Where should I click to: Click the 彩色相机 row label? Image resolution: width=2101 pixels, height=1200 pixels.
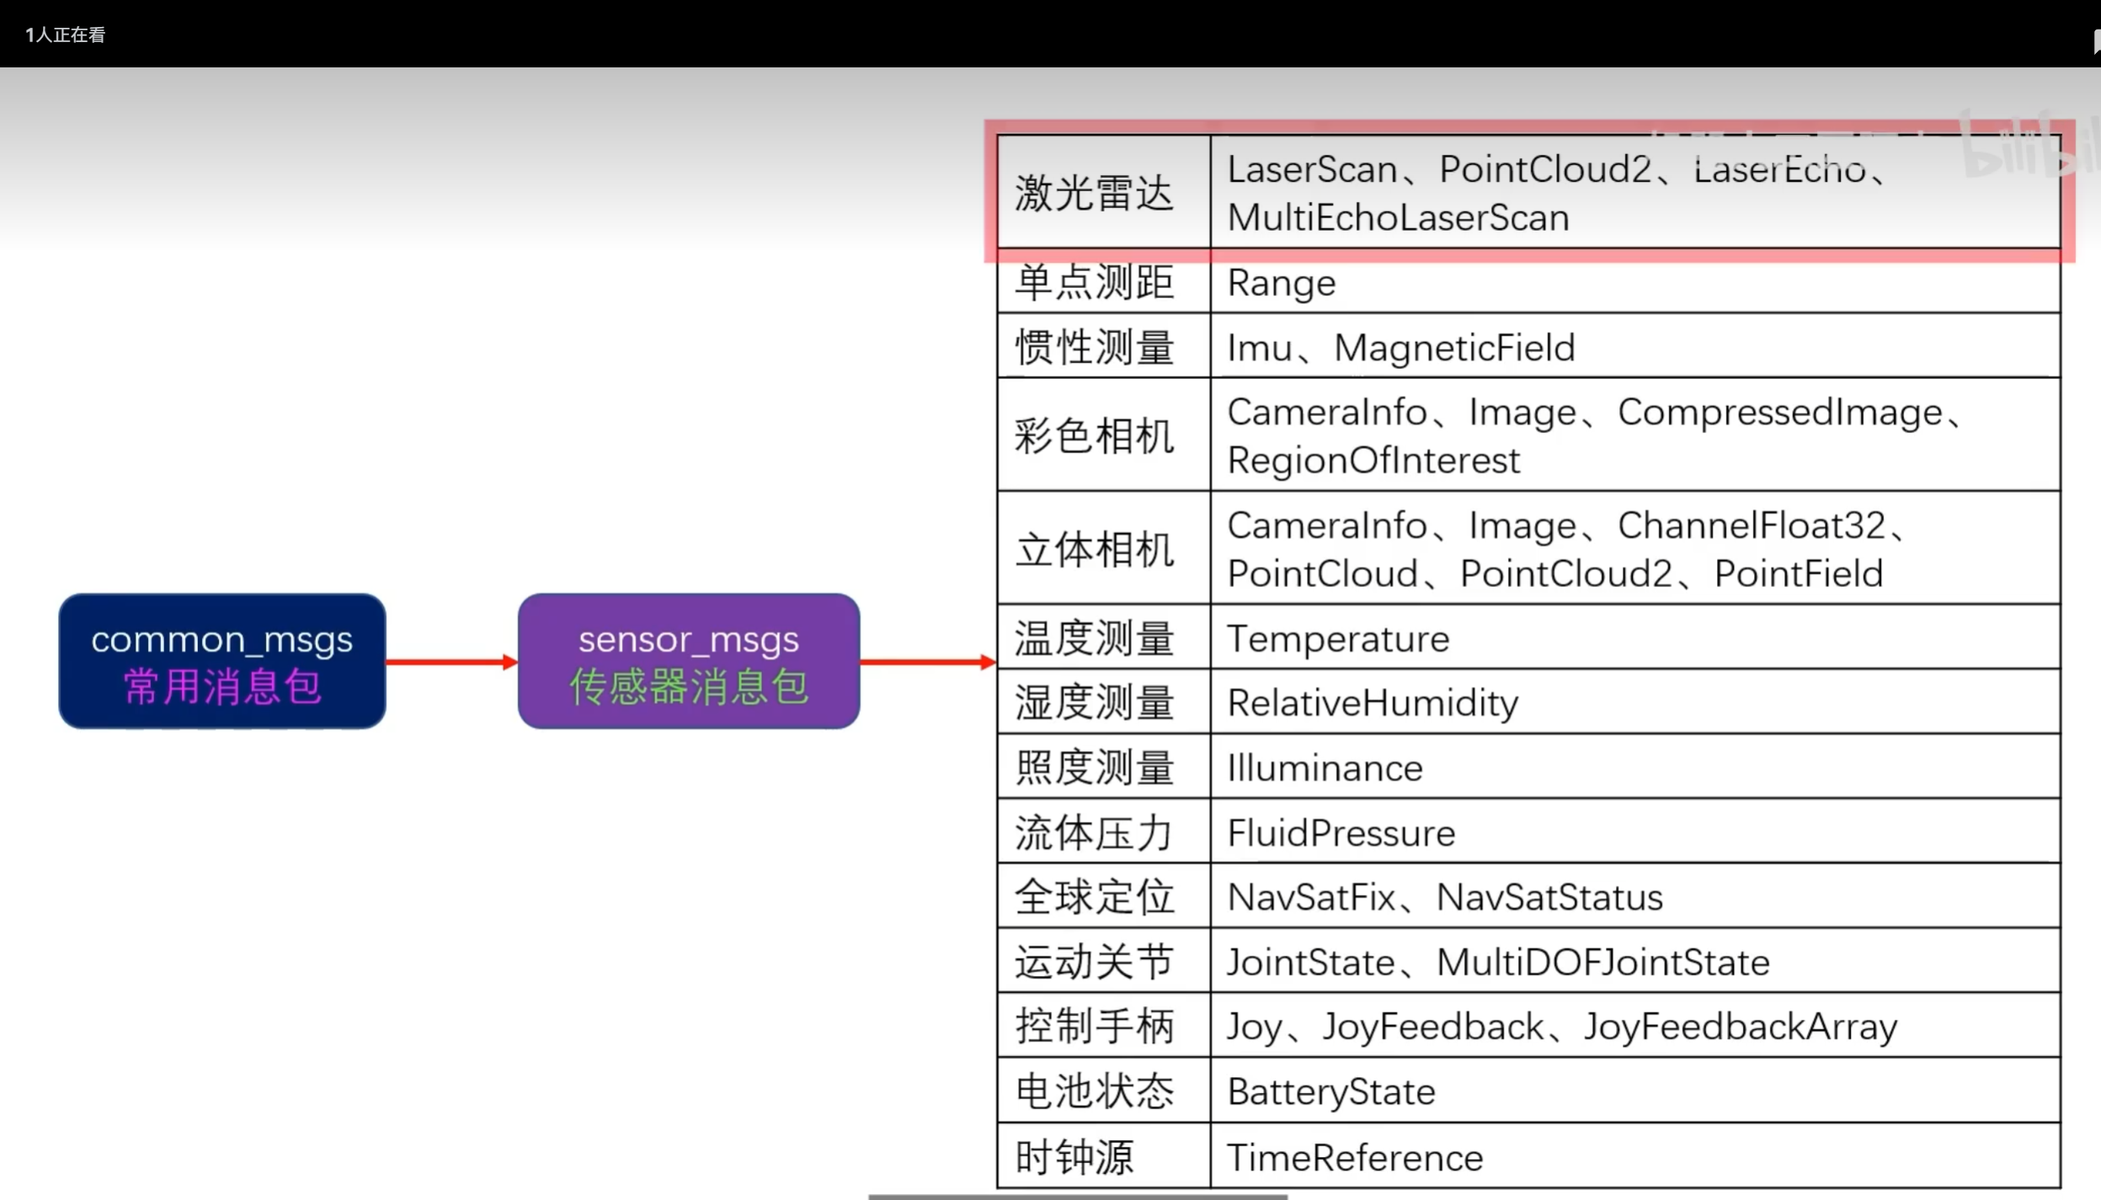point(1094,435)
